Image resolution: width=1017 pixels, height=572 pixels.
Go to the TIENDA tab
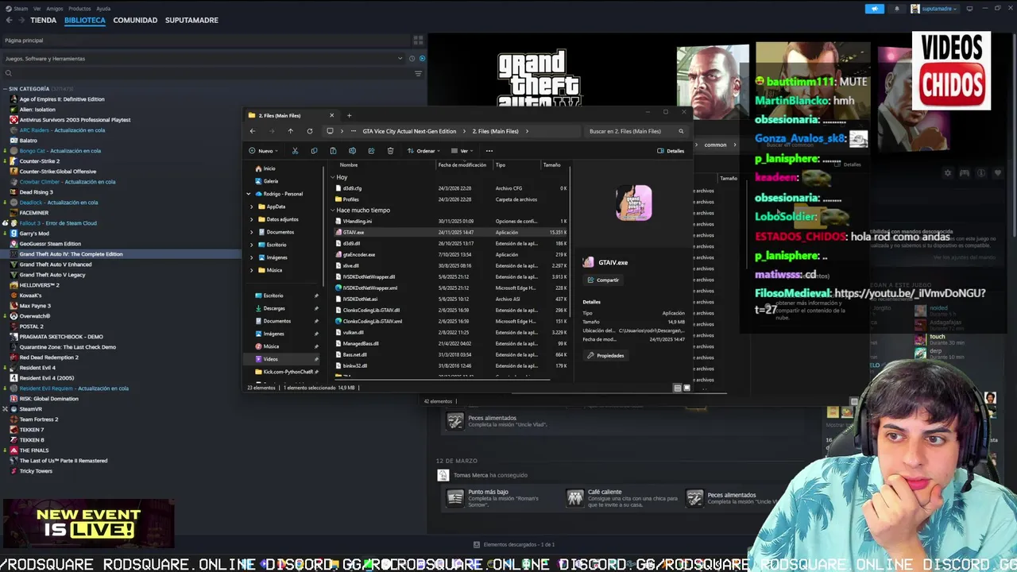tap(43, 20)
